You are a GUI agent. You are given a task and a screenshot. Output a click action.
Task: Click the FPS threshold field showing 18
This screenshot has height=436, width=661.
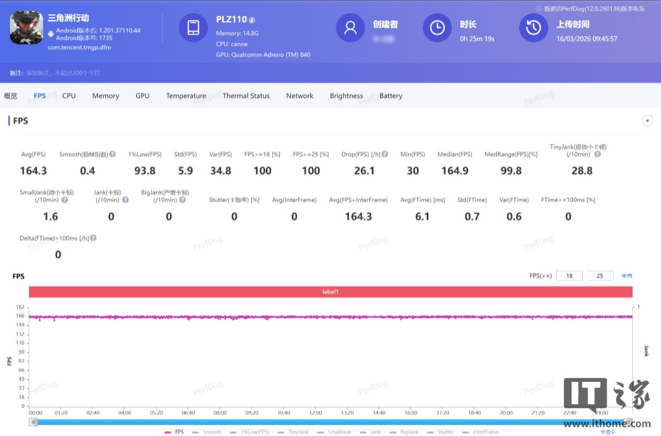pyautogui.click(x=569, y=276)
